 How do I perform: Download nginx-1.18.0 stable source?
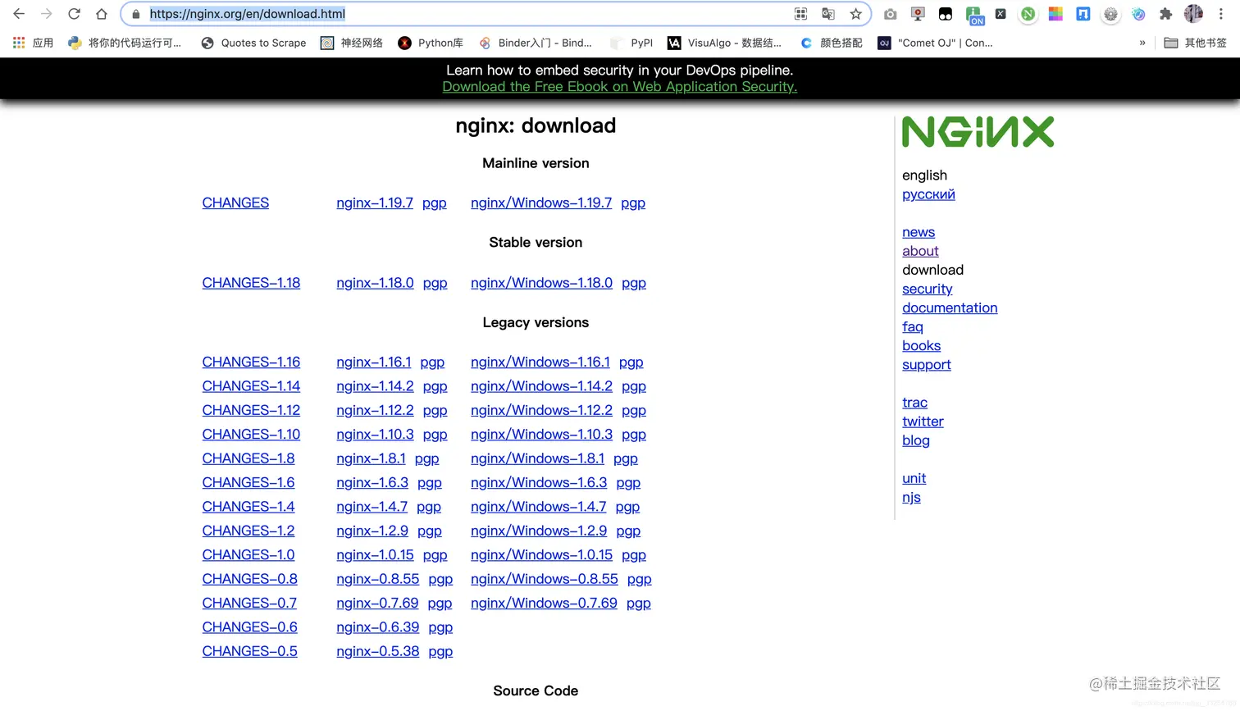(x=375, y=283)
